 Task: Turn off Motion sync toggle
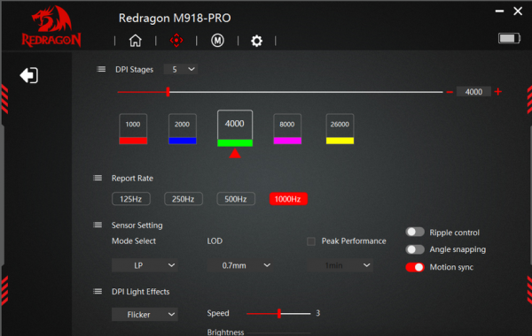pyautogui.click(x=415, y=267)
